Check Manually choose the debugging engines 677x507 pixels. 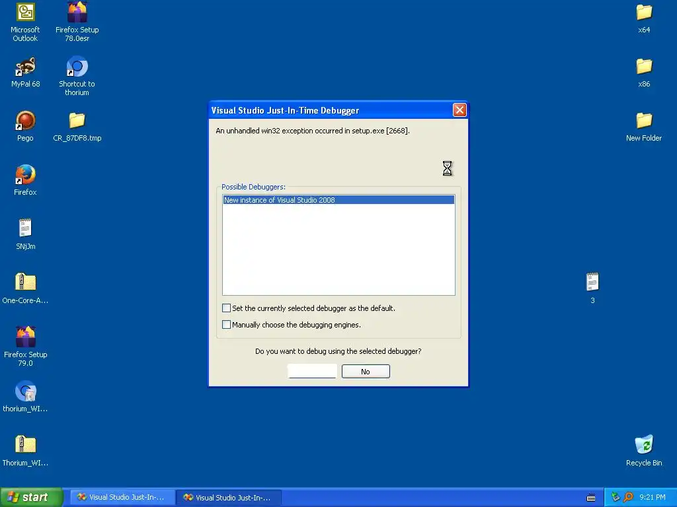point(226,325)
